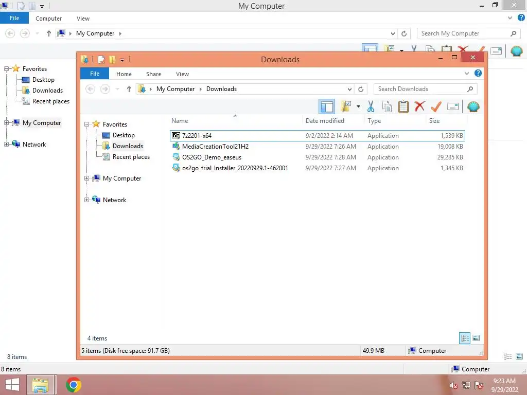The image size is (527, 395).
Task: Open Help in the Downloads window
Action: (478, 73)
